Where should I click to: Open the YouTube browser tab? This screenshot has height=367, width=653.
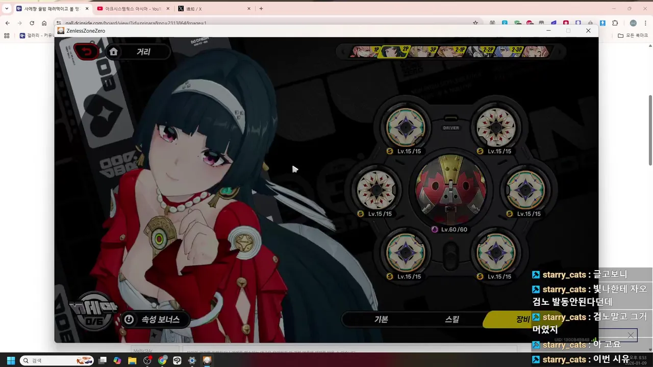click(132, 9)
